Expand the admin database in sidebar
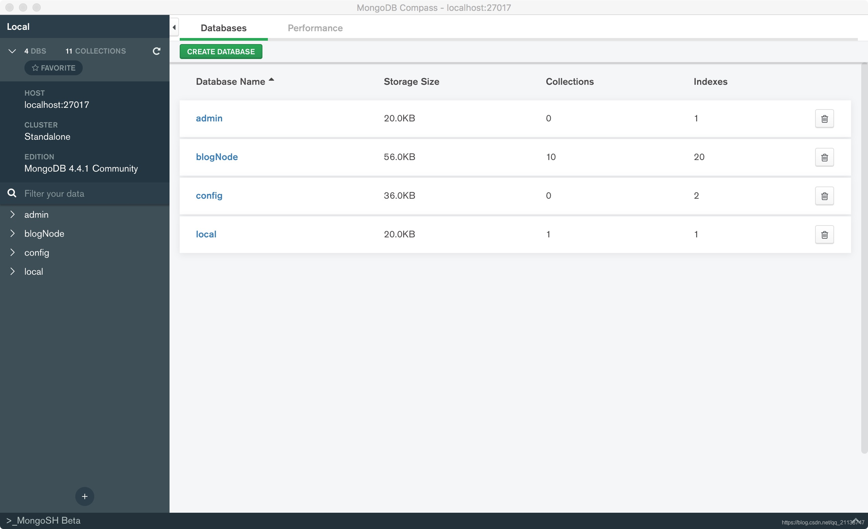The width and height of the screenshot is (868, 529). point(13,215)
